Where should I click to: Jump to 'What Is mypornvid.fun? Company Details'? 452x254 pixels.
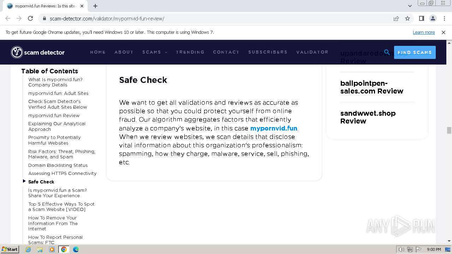(x=55, y=82)
